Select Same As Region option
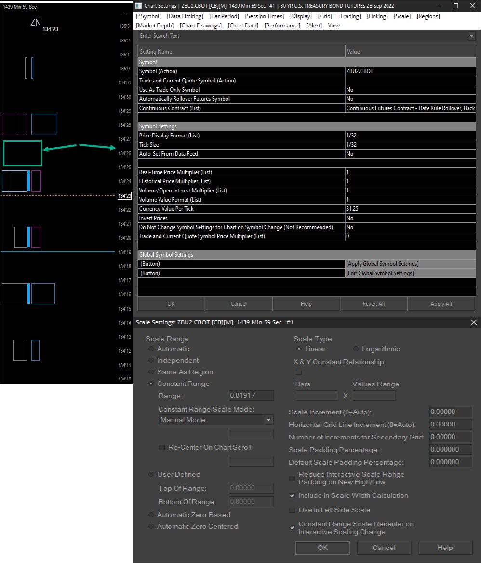 click(x=151, y=372)
